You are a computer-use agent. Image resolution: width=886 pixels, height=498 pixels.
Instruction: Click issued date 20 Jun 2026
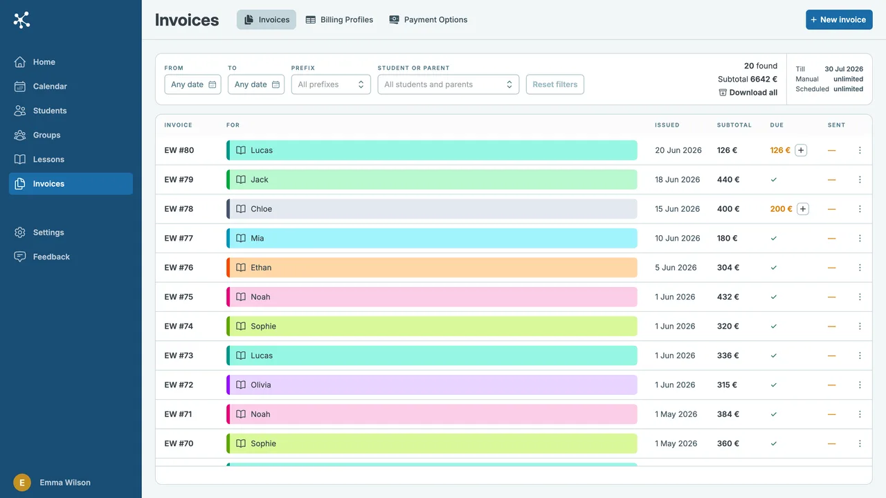678,150
